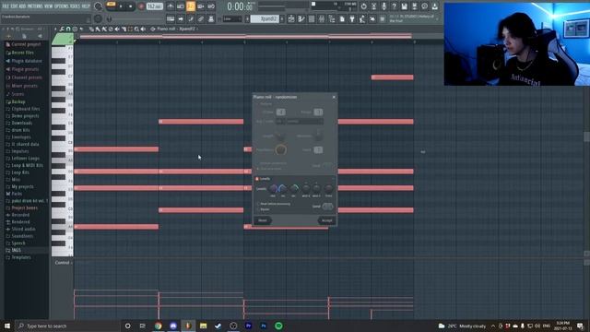Screen dimensions: 590x332
Task: Open the PATTERNS menu
Action: coord(35,6)
